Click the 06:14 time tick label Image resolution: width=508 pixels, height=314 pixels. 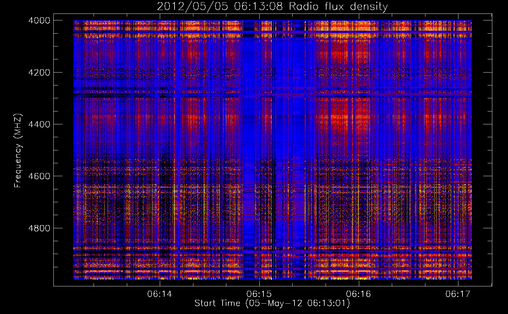[160, 294]
